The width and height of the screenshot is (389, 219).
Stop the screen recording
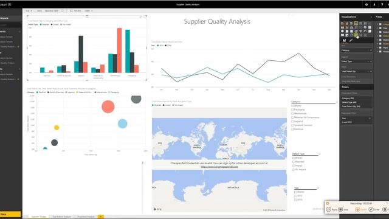click(340, 209)
